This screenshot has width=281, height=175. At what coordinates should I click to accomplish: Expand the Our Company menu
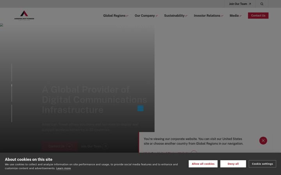pos(146,16)
